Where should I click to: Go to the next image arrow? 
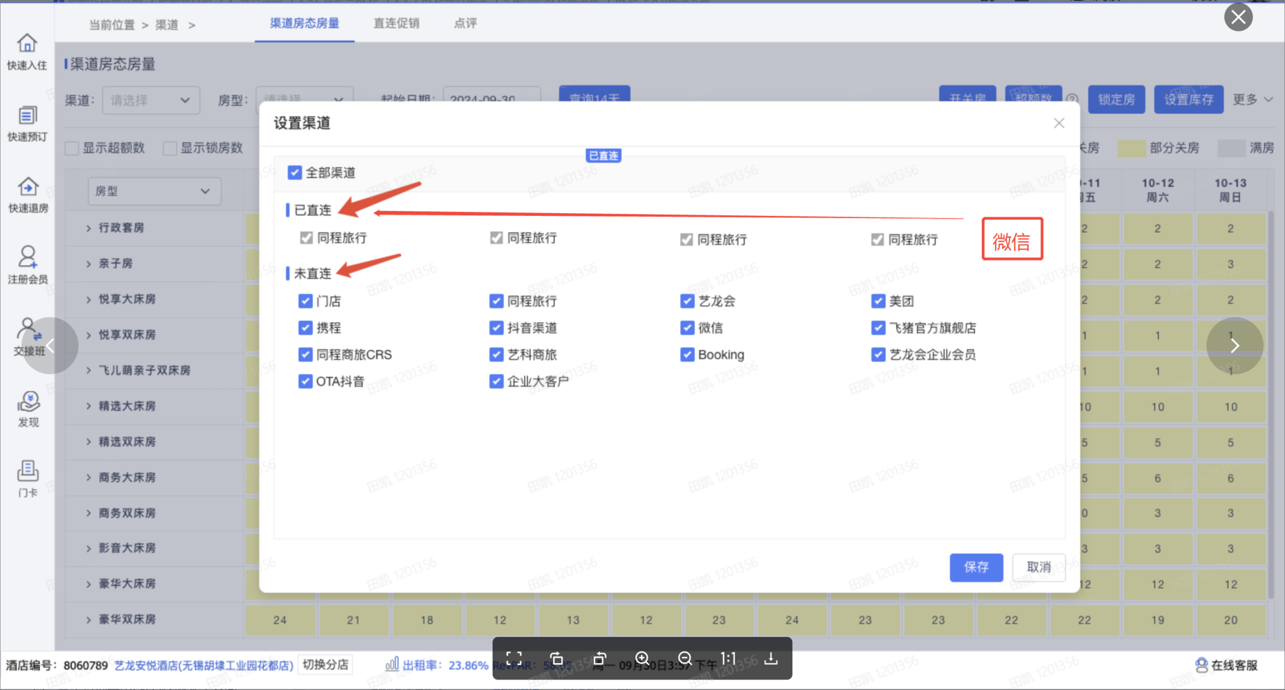click(x=1235, y=345)
